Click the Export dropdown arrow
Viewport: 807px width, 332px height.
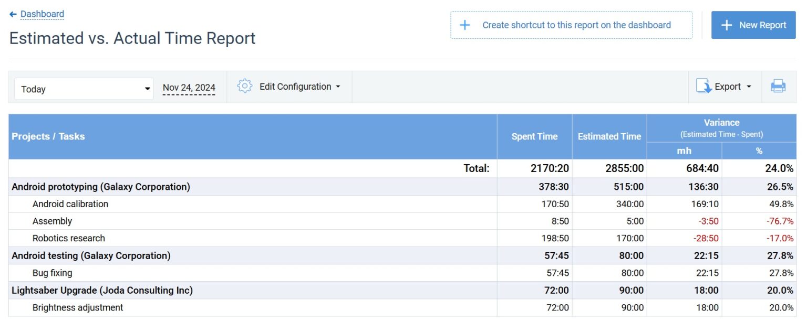750,87
